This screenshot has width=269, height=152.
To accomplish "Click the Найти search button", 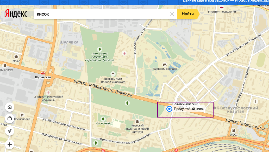I will pyautogui.click(x=188, y=14).
